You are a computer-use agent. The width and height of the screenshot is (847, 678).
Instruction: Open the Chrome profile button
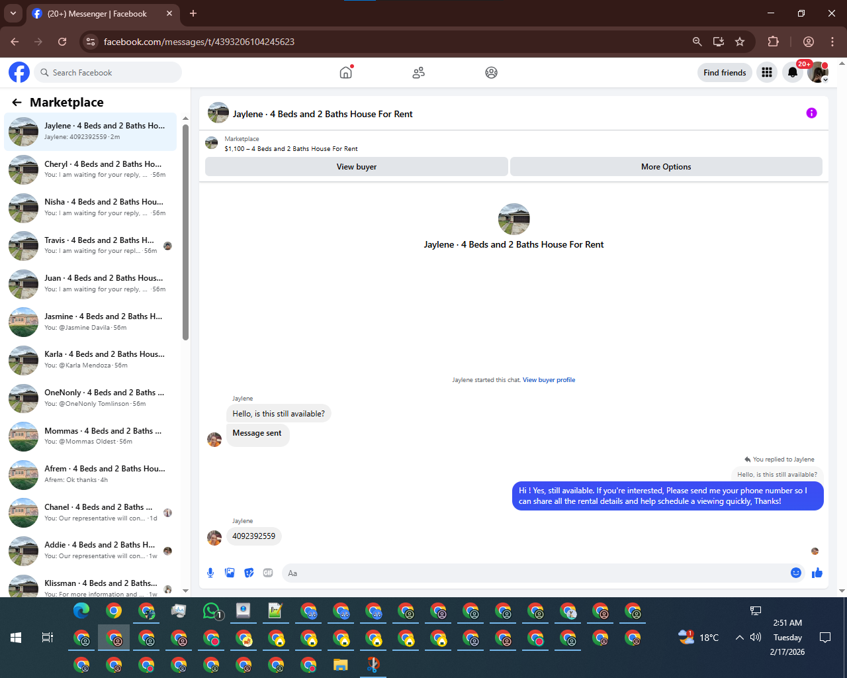coord(809,42)
